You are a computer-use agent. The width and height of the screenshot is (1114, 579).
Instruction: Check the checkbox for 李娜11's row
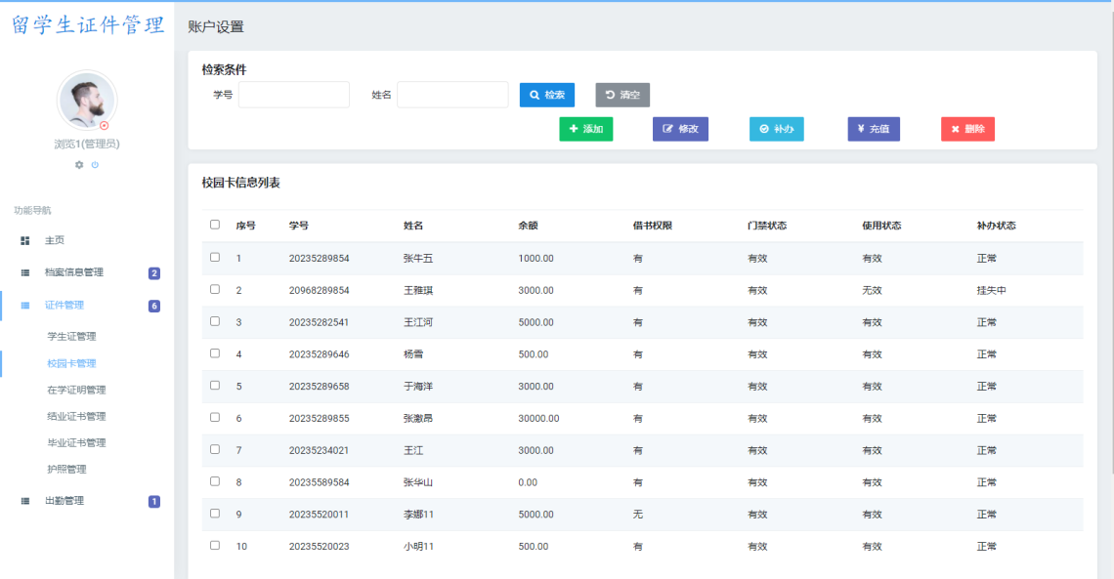click(216, 515)
